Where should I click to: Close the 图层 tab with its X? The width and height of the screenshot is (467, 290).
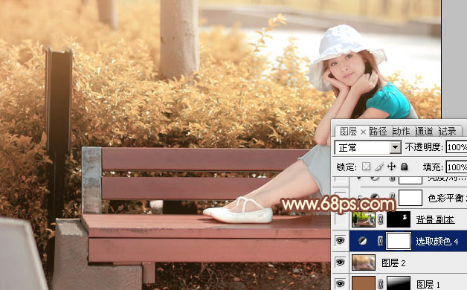click(363, 132)
